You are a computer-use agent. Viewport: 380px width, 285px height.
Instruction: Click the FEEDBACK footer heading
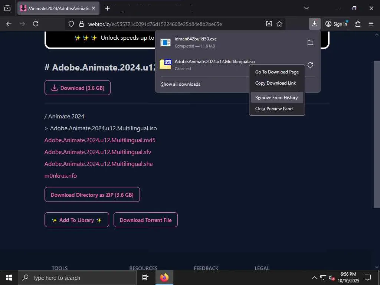[x=206, y=268]
